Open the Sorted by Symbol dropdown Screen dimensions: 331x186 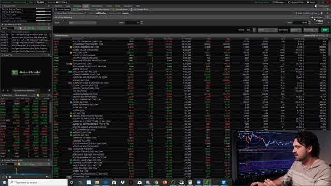(x=295, y=30)
